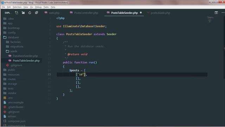Open the Selection menu
Screen dimensions: 225x127
coord(17,7)
